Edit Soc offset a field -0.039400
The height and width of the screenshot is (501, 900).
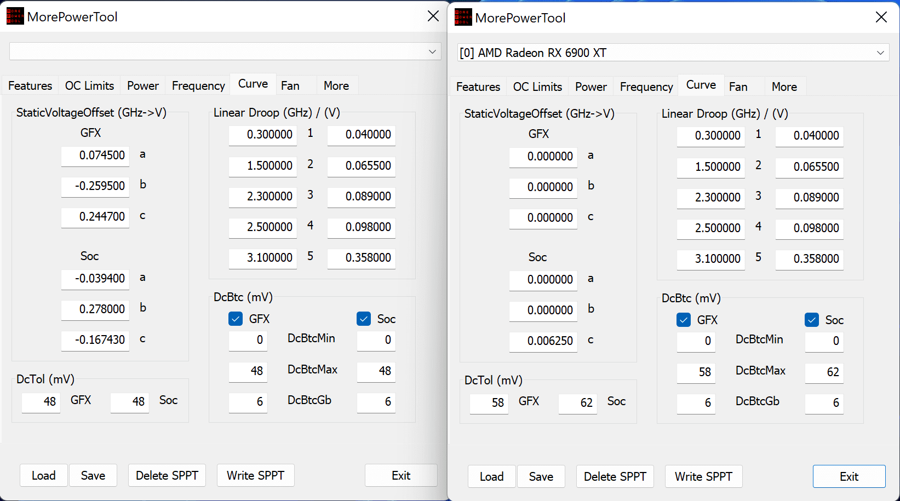[95, 279]
